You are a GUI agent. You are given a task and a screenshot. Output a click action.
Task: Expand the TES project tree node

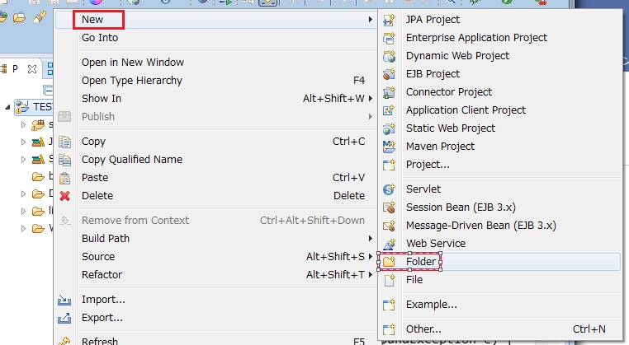pos(7,107)
